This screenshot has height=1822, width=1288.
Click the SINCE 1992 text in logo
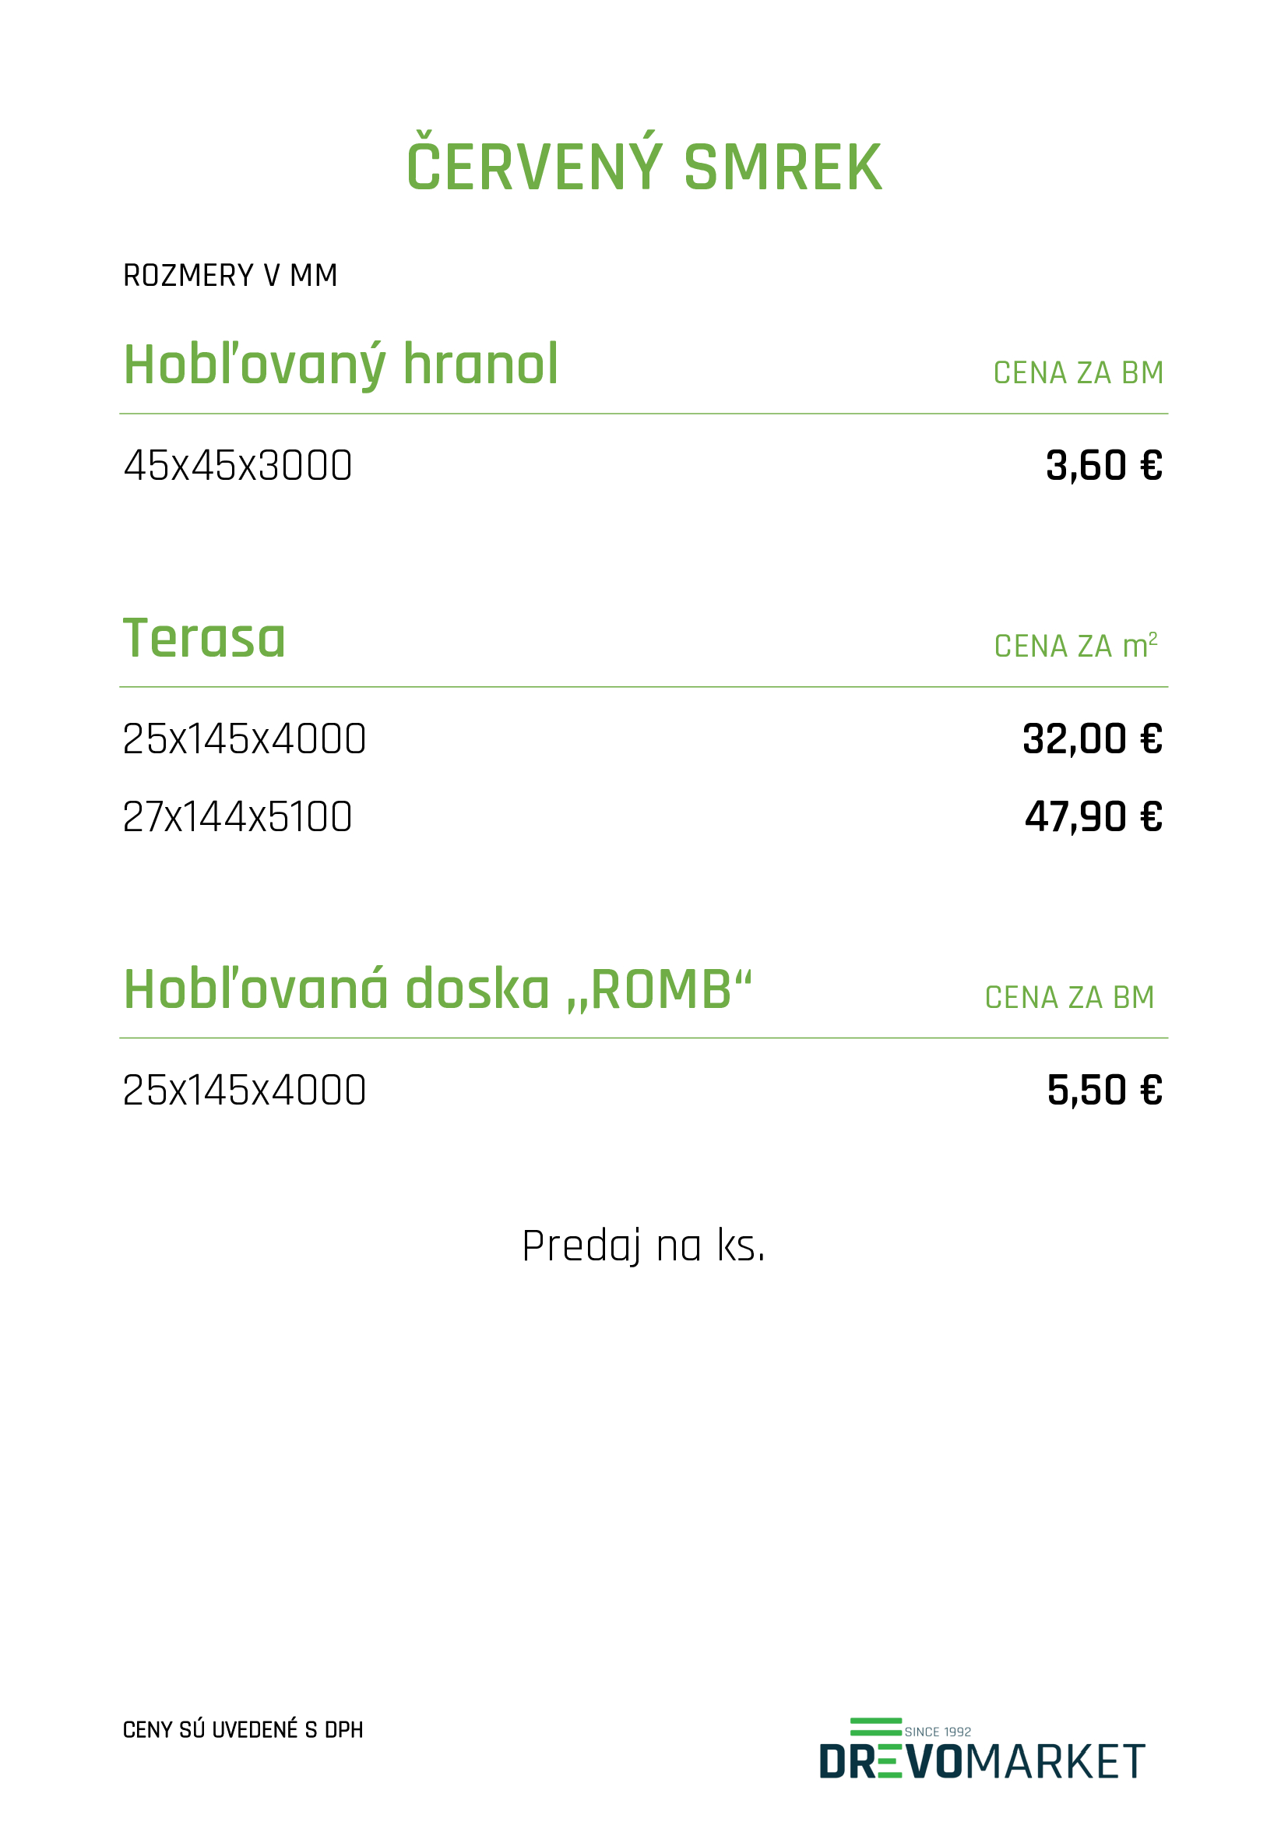(x=938, y=1732)
